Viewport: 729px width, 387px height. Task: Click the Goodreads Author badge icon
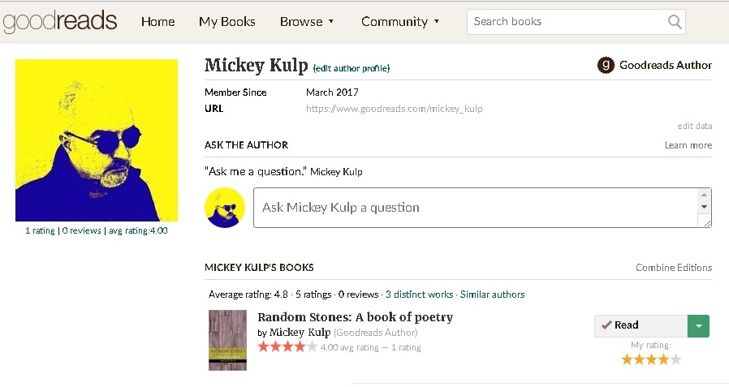coord(605,66)
